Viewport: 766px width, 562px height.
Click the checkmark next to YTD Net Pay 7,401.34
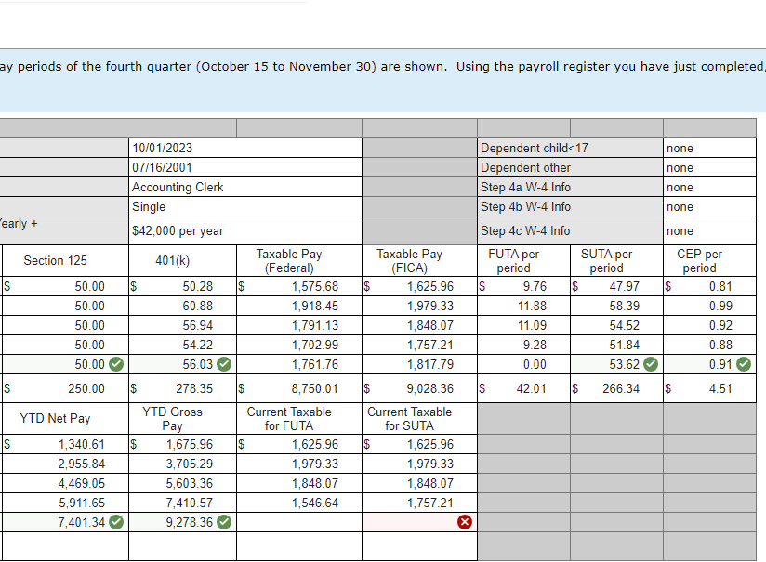(x=115, y=521)
